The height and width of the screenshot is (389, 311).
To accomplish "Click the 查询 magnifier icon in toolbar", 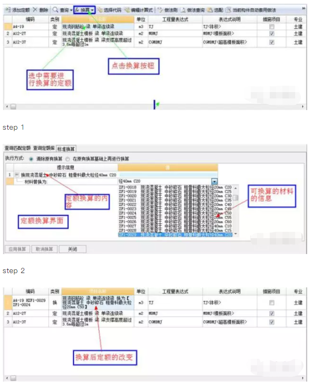I will tap(56, 10).
